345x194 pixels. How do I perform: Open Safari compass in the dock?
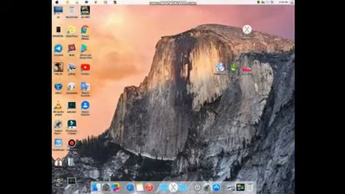(130, 188)
